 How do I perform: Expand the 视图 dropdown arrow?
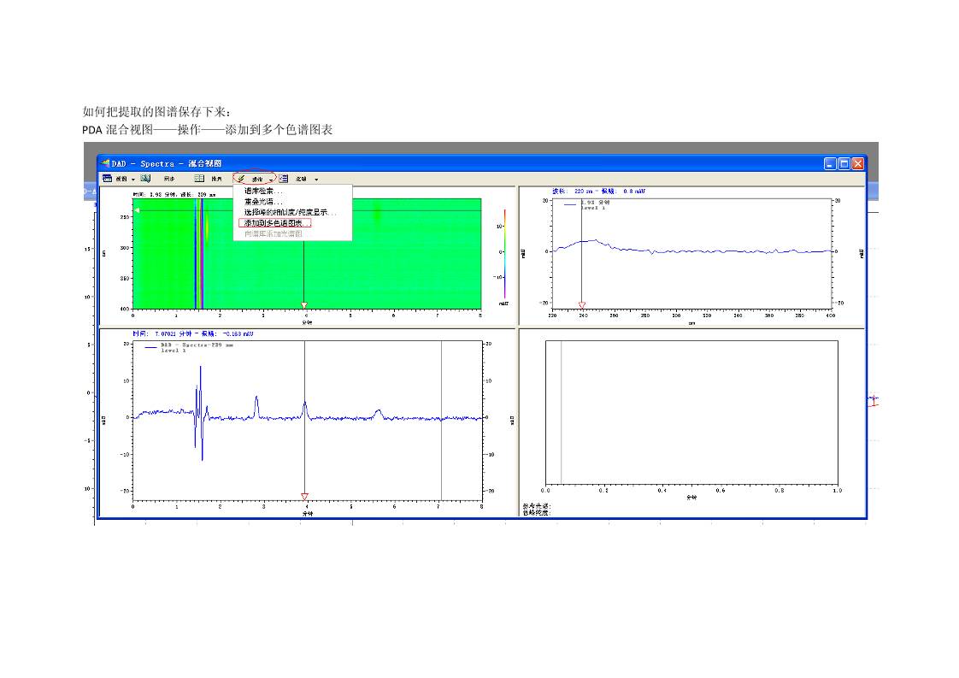(x=133, y=180)
